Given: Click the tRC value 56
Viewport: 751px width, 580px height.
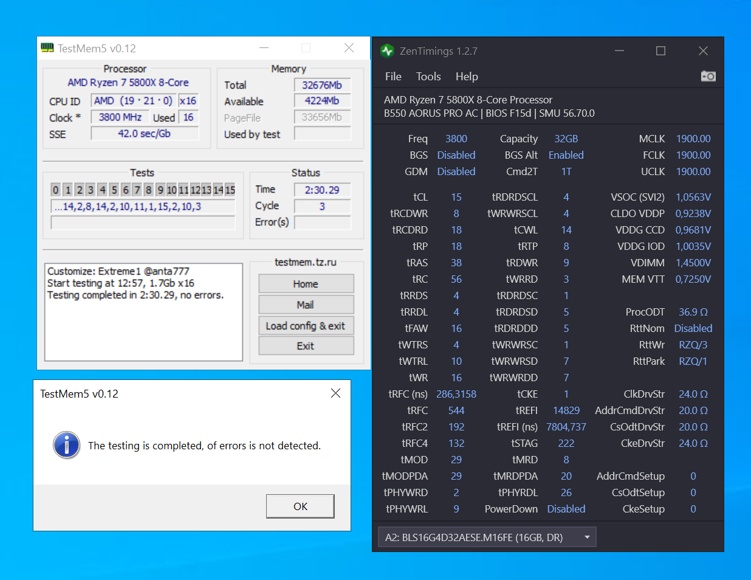Looking at the screenshot, I should click(456, 279).
